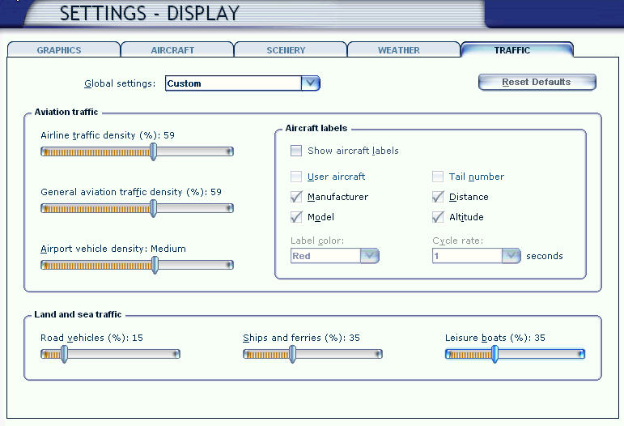Screen dimensions: 624x426
Task: Switch to the Graphics tab
Action: [59, 50]
